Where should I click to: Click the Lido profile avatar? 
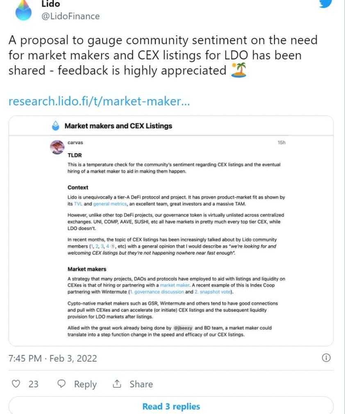(x=24, y=10)
